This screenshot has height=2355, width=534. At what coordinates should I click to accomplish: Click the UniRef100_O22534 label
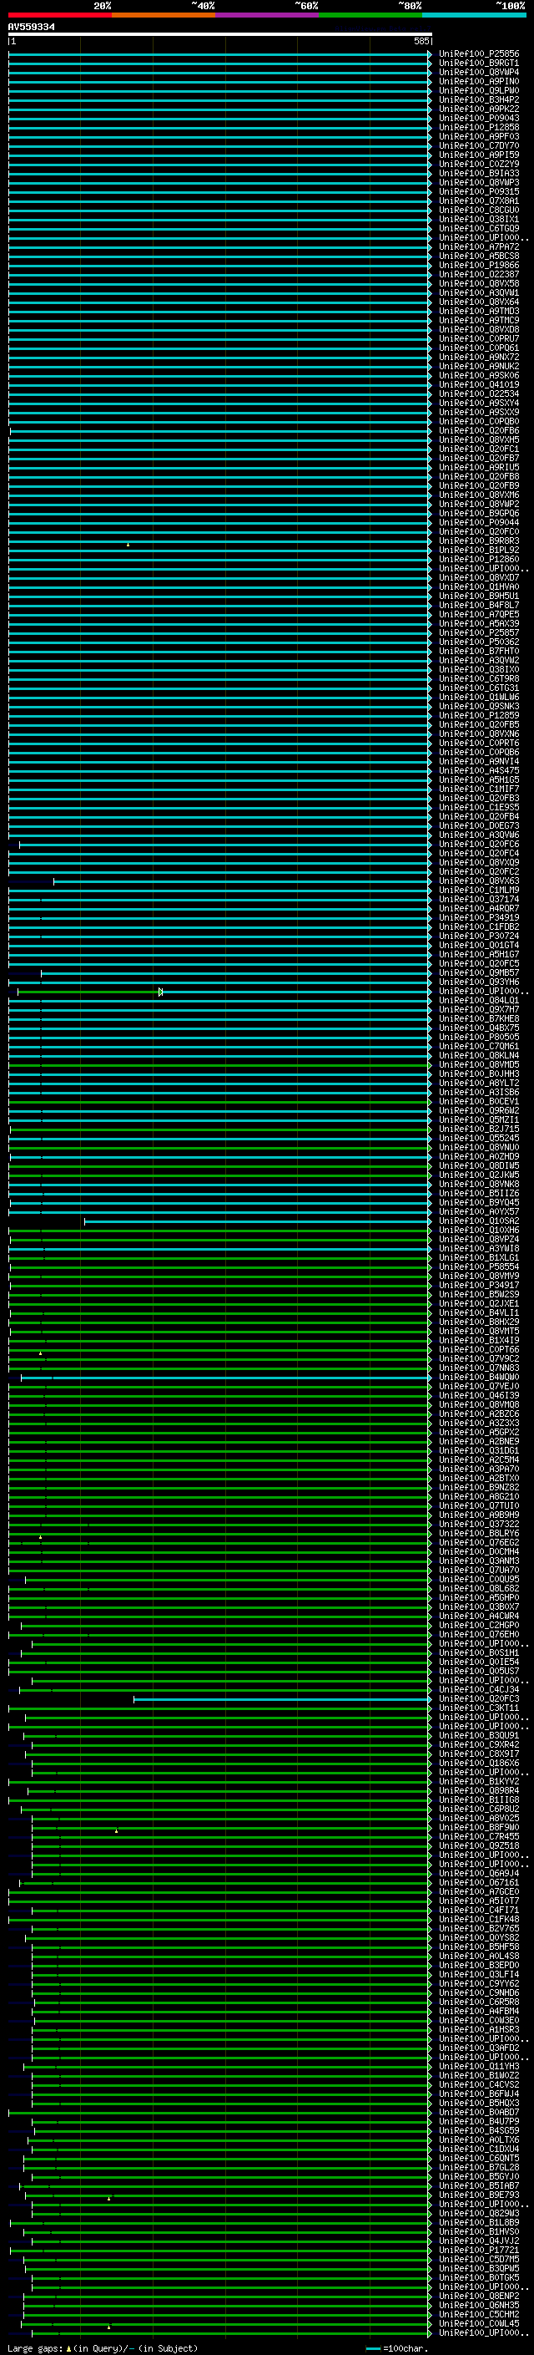click(479, 394)
